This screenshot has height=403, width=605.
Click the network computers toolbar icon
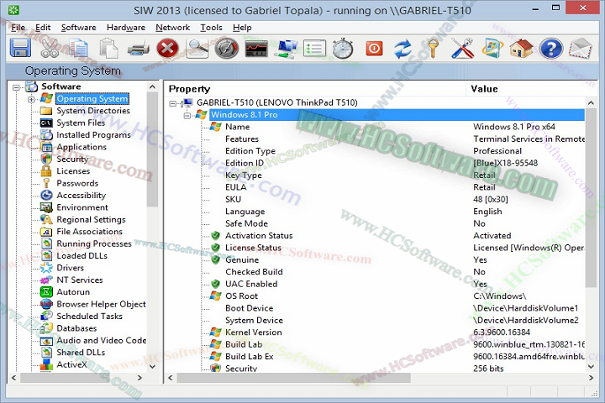click(x=286, y=49)
